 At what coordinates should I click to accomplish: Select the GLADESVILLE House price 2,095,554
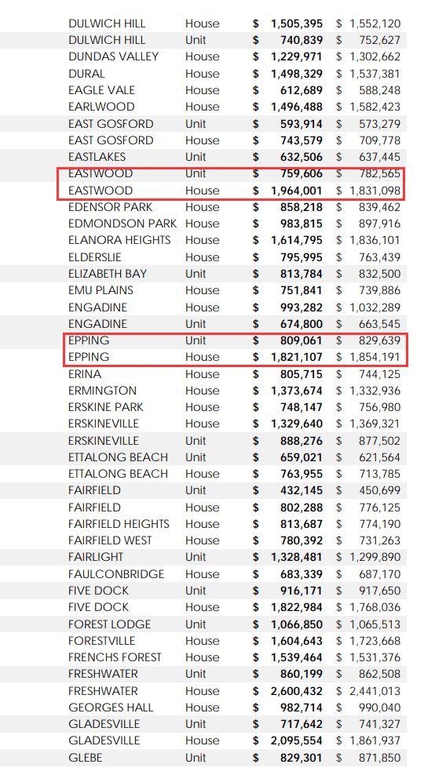click(x=297, y=740)
